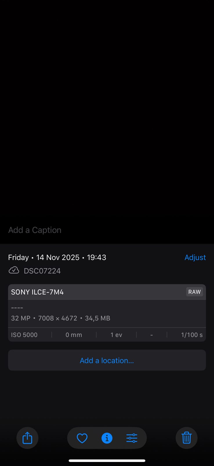Select the SONY ILCE-7M4 camera header
The image size is (214, 466).
(x=107, y=292)
